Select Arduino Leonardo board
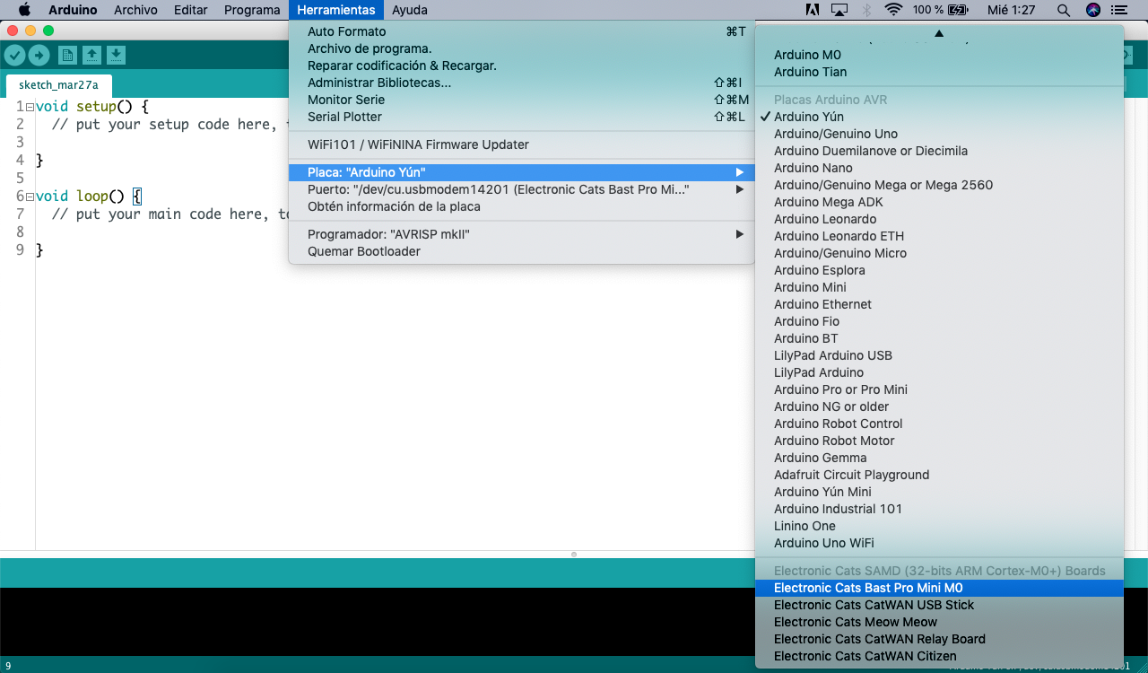This screenshot has height=673, width=1148. (x=939, y=219)
